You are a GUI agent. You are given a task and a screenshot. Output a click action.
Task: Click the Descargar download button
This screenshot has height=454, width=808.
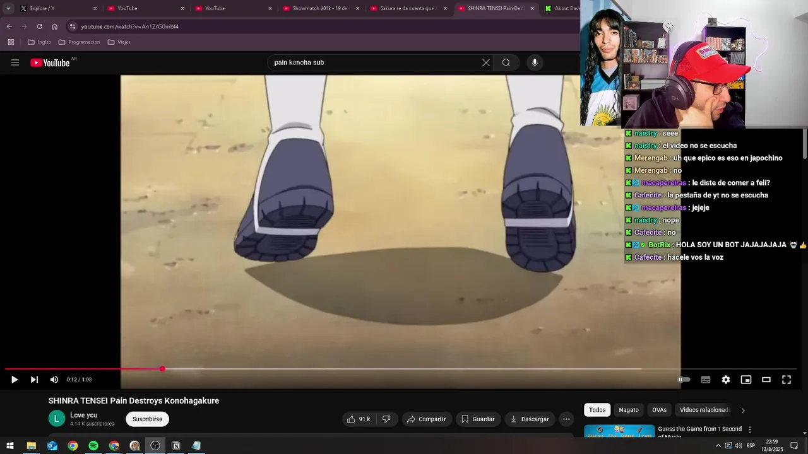[x=530, y=419]
